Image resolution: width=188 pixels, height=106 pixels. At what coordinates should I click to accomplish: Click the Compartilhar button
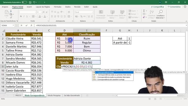[157, 7]
